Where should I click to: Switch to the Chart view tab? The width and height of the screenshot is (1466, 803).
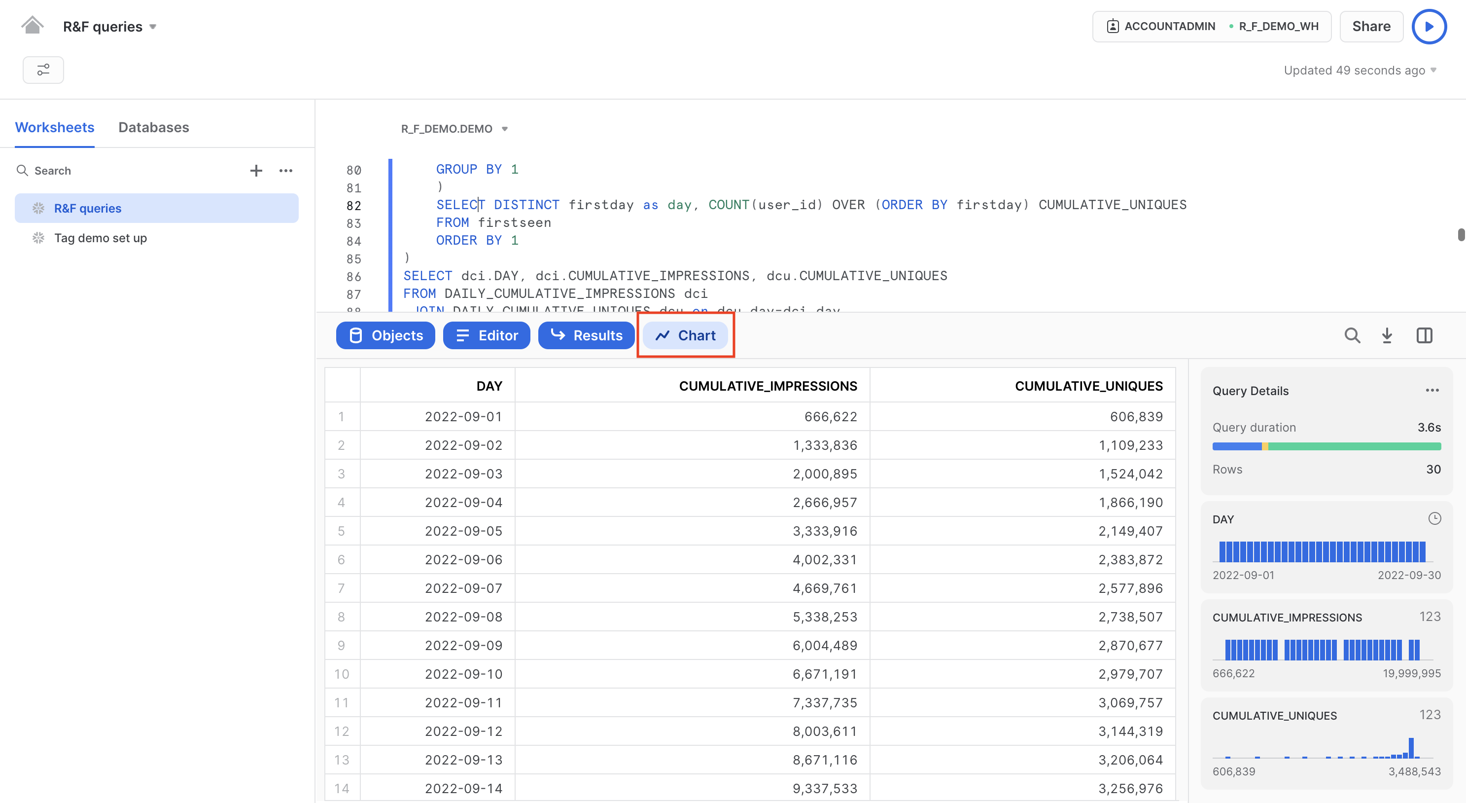coord(686,335)
